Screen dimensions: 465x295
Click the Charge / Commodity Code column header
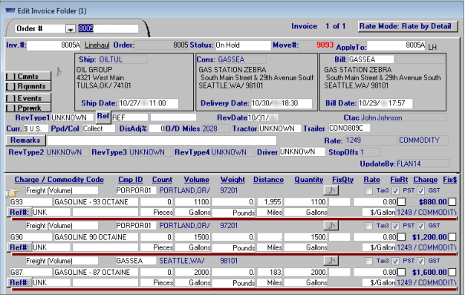click(x=59, y=180)
